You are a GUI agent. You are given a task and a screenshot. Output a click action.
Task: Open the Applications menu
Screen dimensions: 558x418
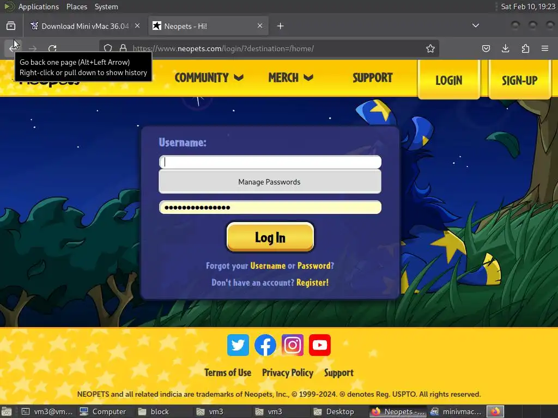39,7
